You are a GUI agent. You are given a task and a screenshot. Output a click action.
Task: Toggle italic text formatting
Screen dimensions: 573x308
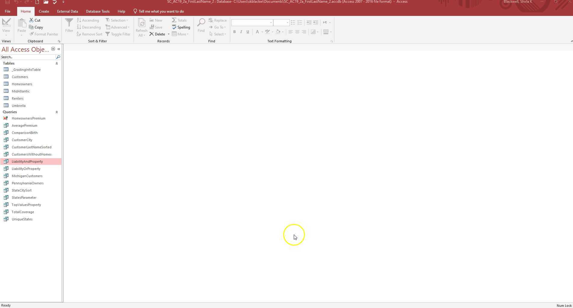(241, 32)
